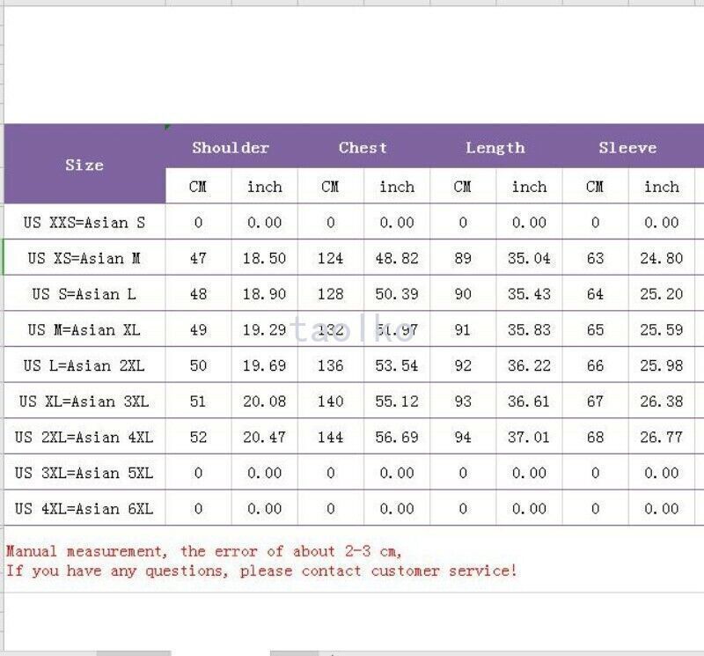Image resolution: width=704 pixels, height=656 pixels.
Task: Select the sleeve inch value 26.38
Action: pos(662,401)
